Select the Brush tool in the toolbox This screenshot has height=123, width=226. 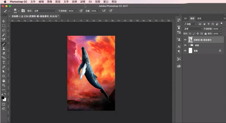pos(4,44)
